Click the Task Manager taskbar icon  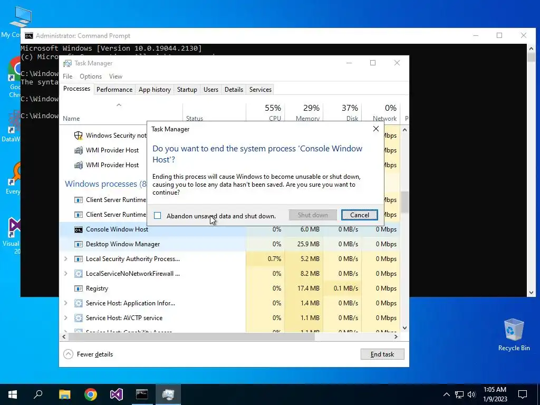168,394
